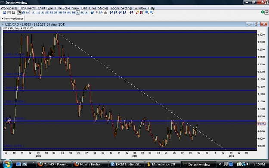Click the second blue studies arrow icon
This screenshot has height=168, width=269.
point(115,12)
